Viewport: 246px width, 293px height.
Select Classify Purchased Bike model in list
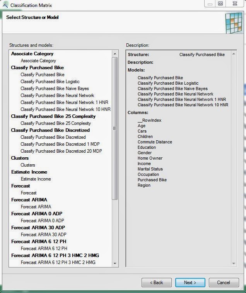(x=43, y=75)
